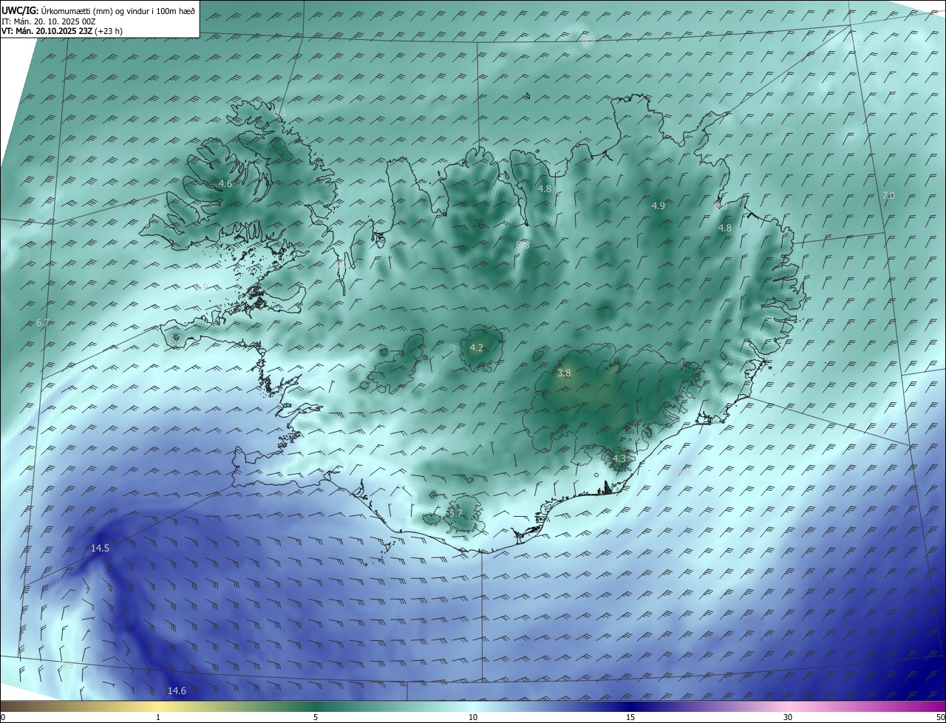Click the colorbar tick label '50'

click(940, 717)
